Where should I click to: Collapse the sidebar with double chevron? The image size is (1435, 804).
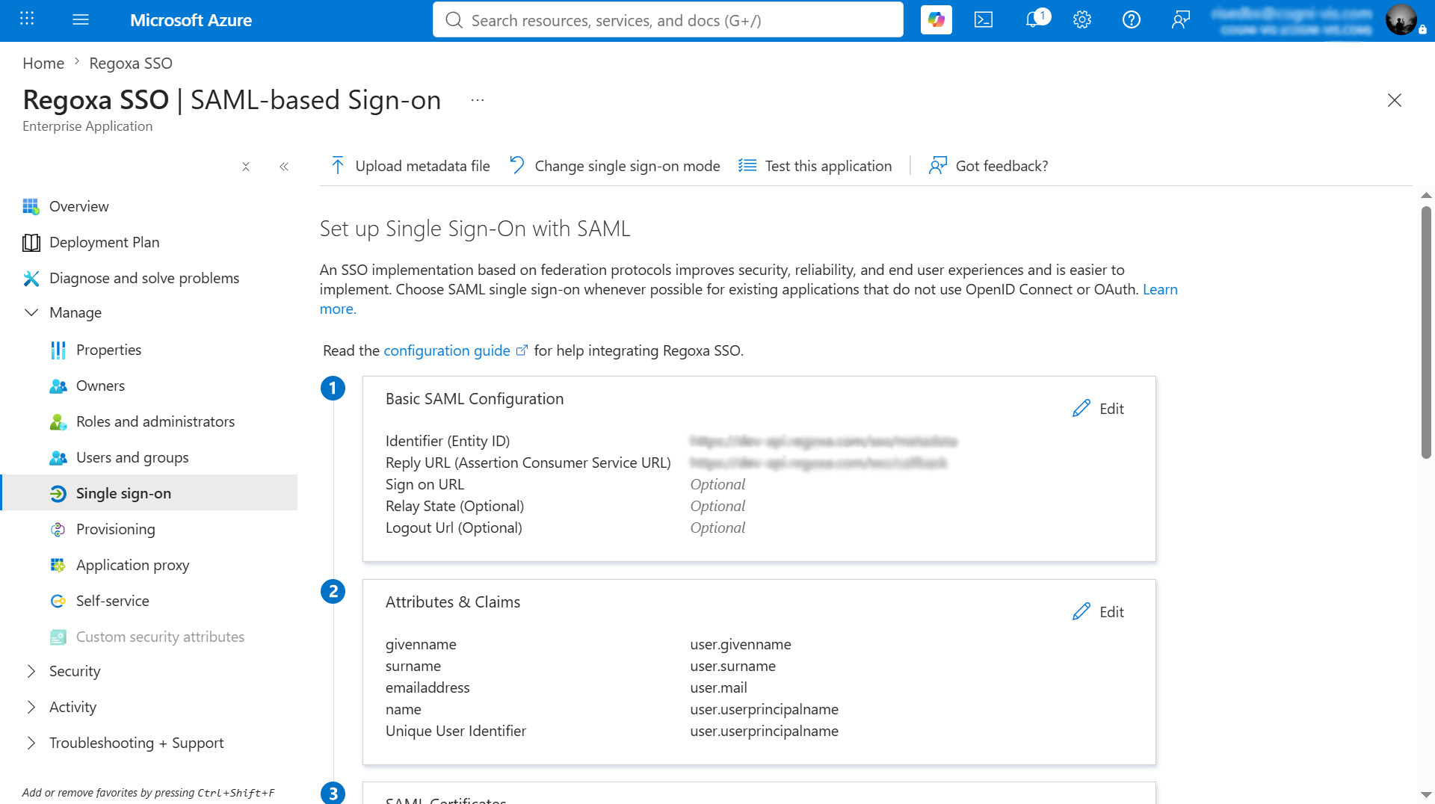click(284, 167)
